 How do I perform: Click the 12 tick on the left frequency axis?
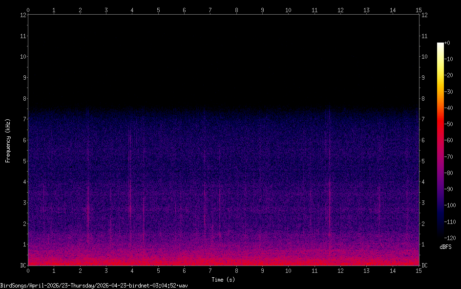(x=22, y=15)
